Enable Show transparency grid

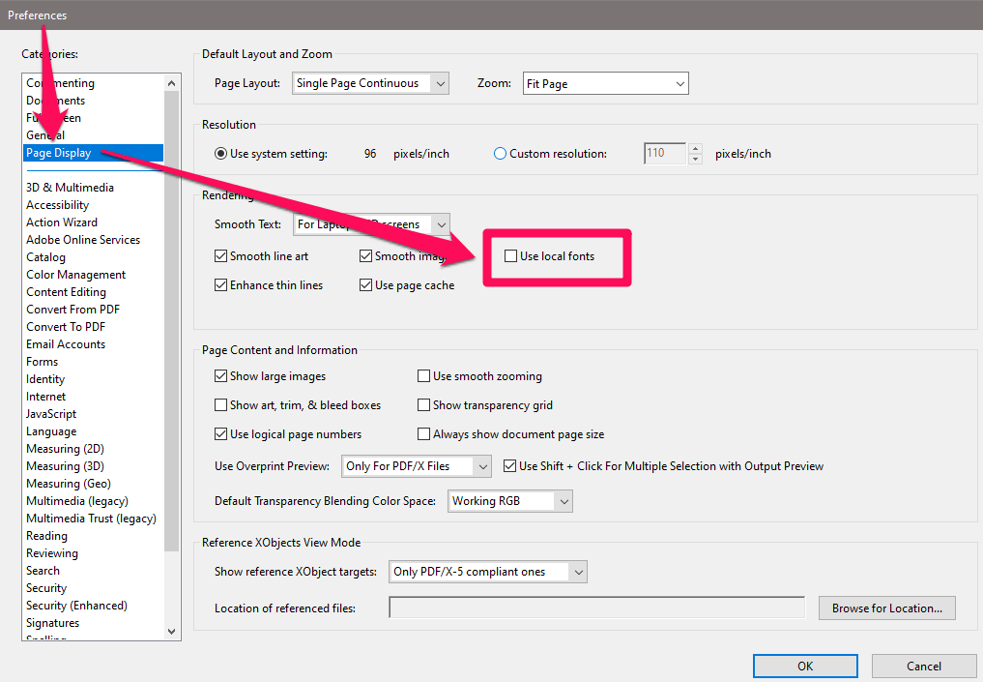tap(423, 404)
